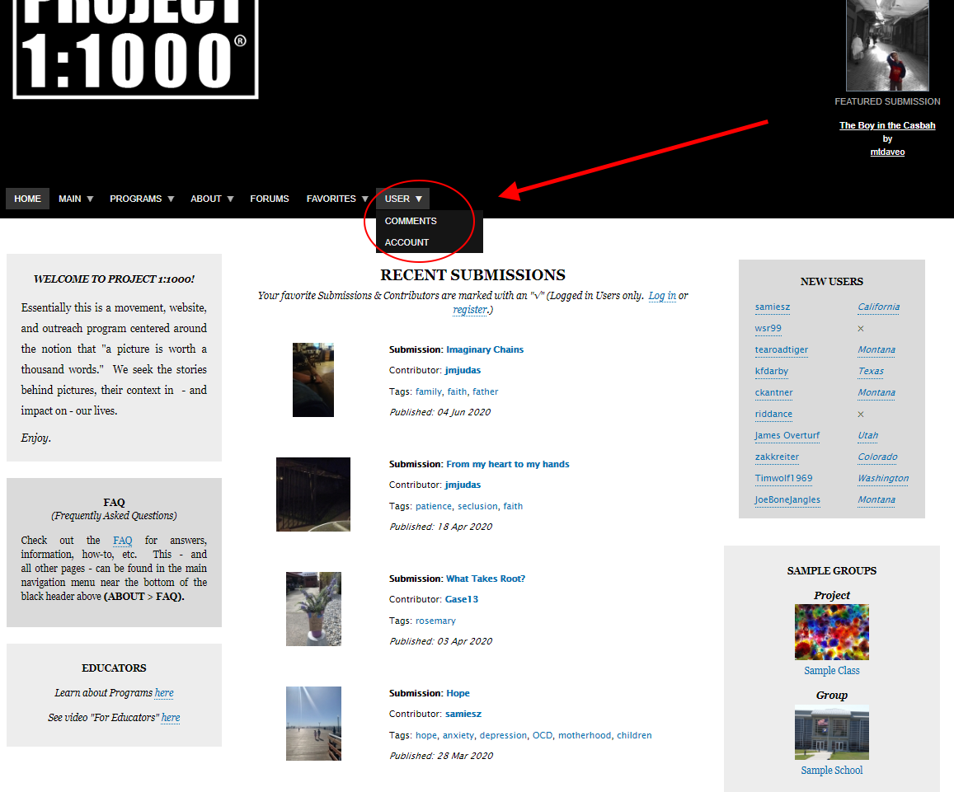
Task: Expand the MAIN dropdown menu
Action: coord(76,199)
